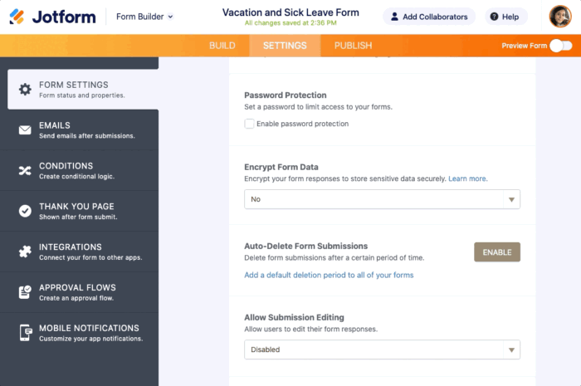Image resolution: width=581 pixels, height=386 pixels.
Task: Click the Approval Flows icon
Action: 25,292
